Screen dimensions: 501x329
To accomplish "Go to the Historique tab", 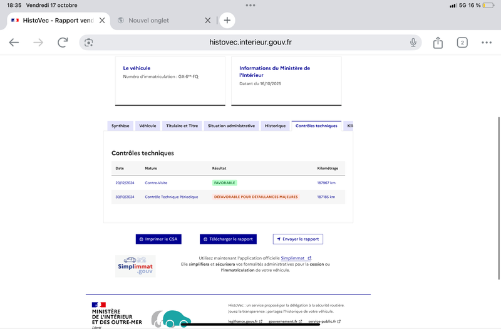I will pos(275,126).
